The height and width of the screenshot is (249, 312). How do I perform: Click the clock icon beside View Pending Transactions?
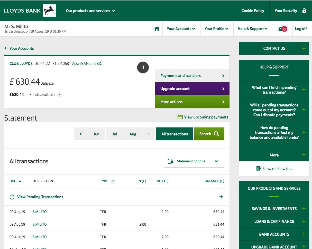point(12,197)
